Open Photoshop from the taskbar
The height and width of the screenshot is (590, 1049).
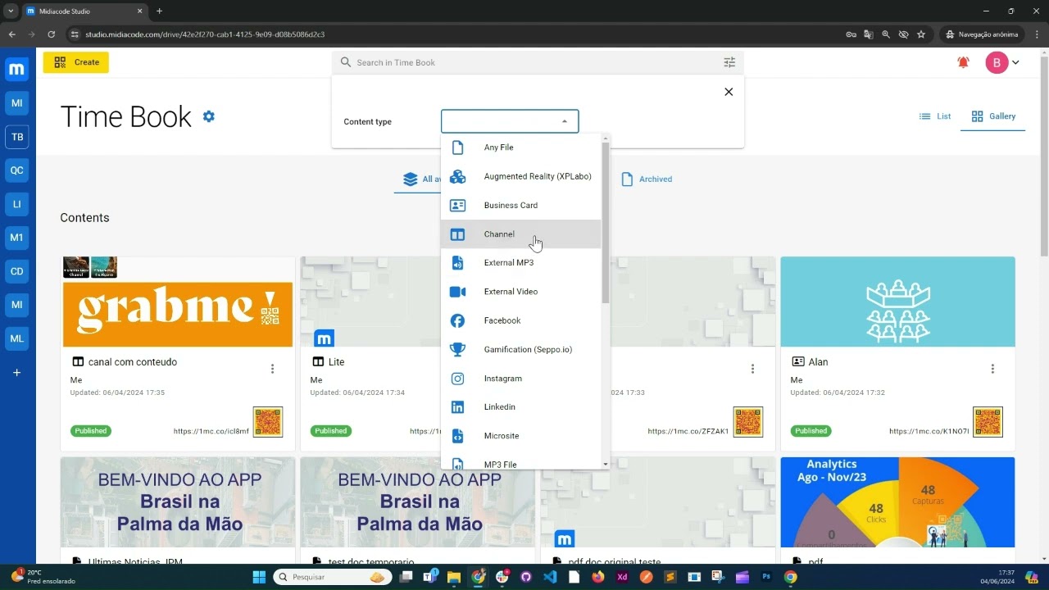click(x=766, y=577)
